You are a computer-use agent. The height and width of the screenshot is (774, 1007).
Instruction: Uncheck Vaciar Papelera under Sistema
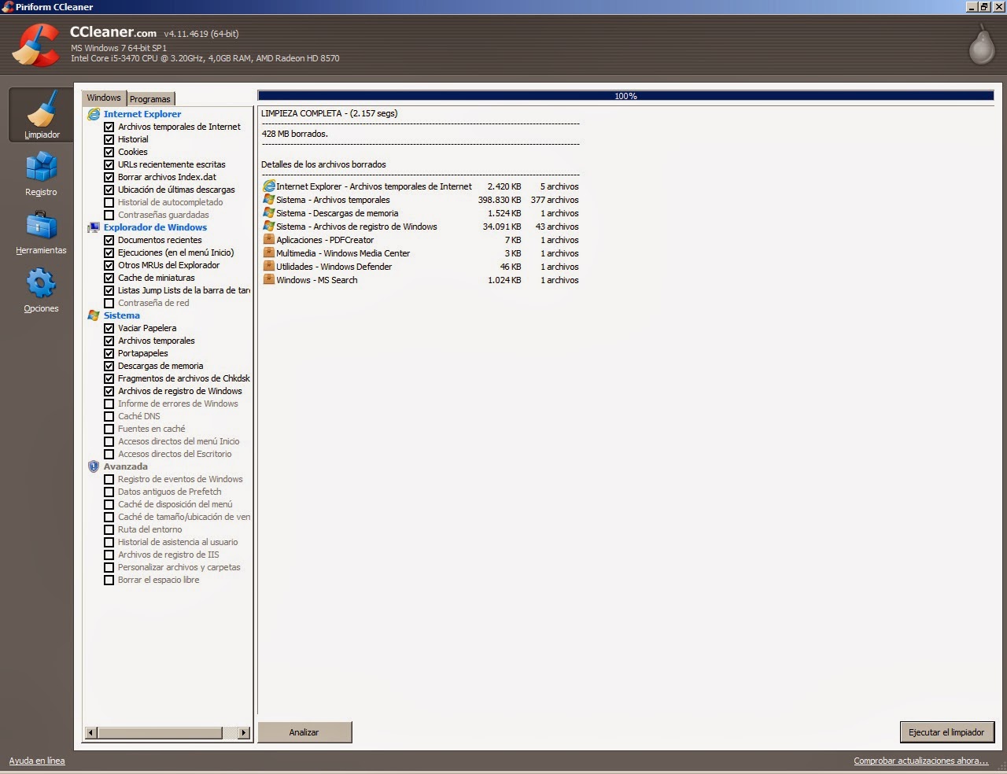coord(109,328)
